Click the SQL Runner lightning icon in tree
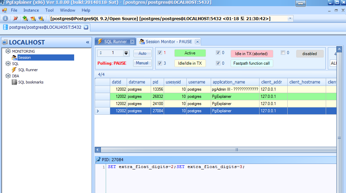Image resolution: width=346 pixels, height=193 pixels. point(14,70)
